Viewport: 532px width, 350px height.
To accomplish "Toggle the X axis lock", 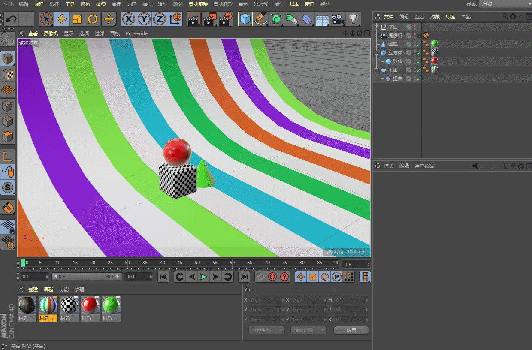I will pos(129,19).
